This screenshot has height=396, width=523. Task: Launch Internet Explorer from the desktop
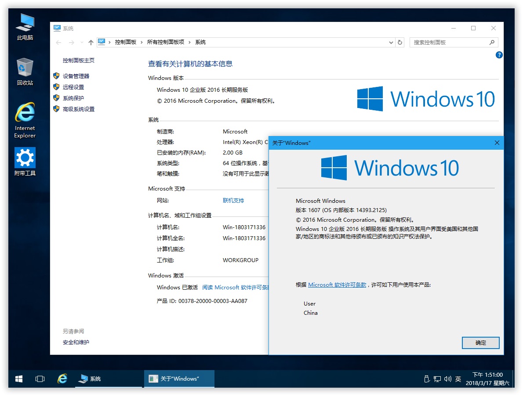(x=25, y=120)
